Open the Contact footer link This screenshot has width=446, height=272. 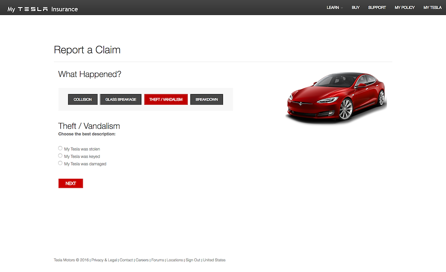point(126,260)
